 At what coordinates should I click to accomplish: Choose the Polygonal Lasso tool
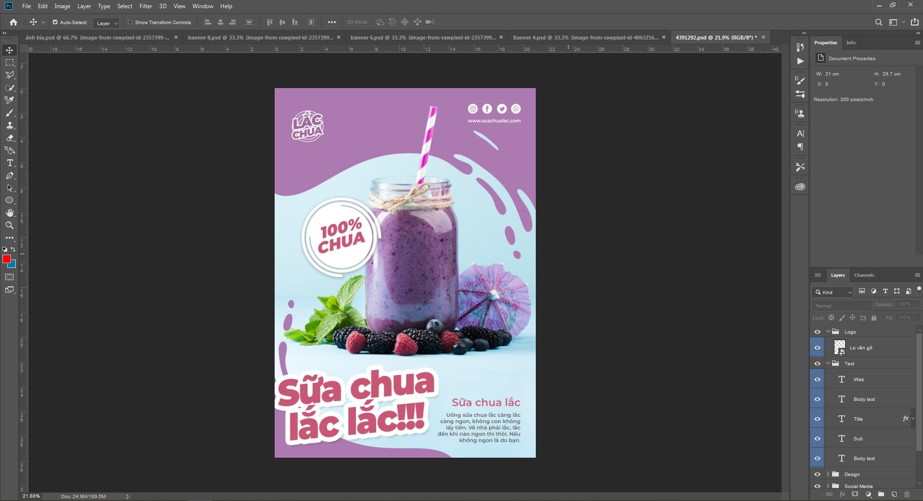point(10,75)
